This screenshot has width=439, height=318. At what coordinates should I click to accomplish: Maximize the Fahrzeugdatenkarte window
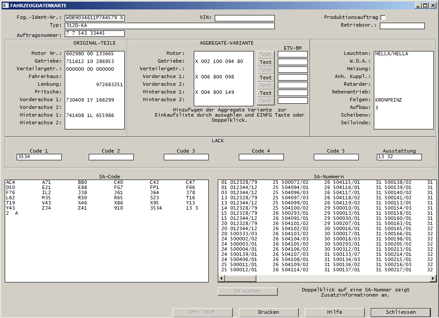(425, 5)
